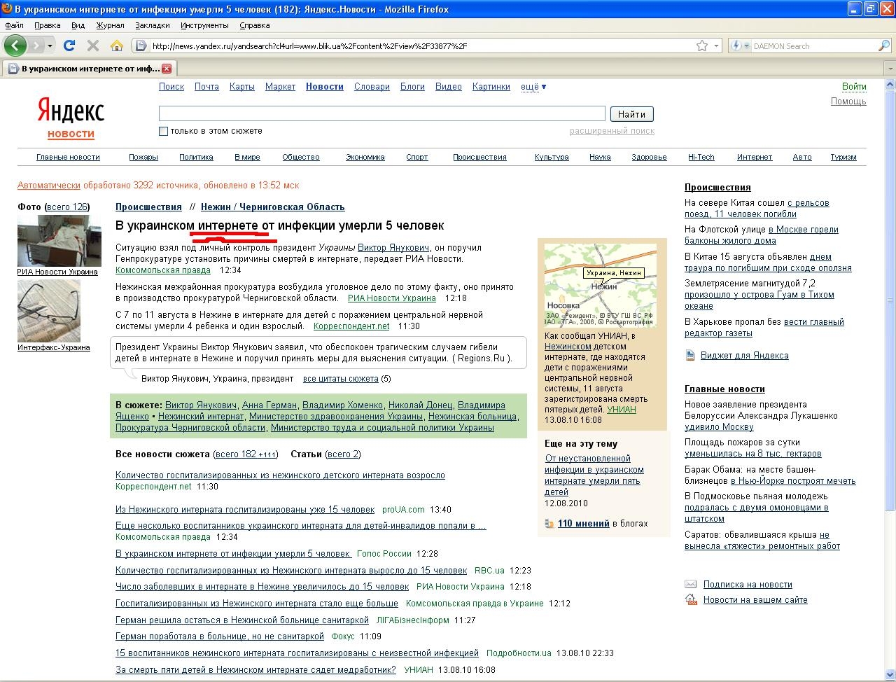Select the Главные новости category tab
Screen dimensions: 896x682
(x=68, y=158)
